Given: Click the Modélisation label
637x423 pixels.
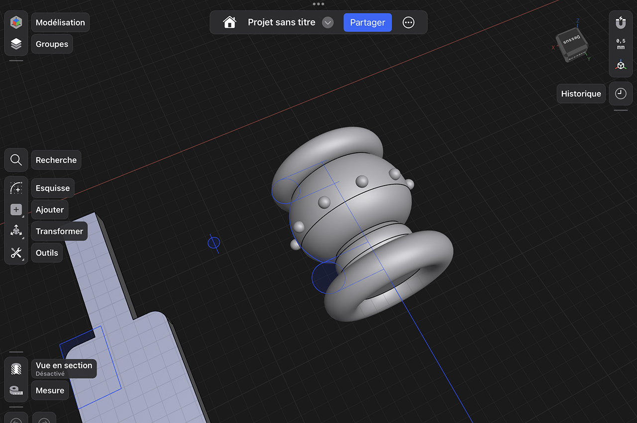Looking at the screenshot, I should (x=60, y=22).
